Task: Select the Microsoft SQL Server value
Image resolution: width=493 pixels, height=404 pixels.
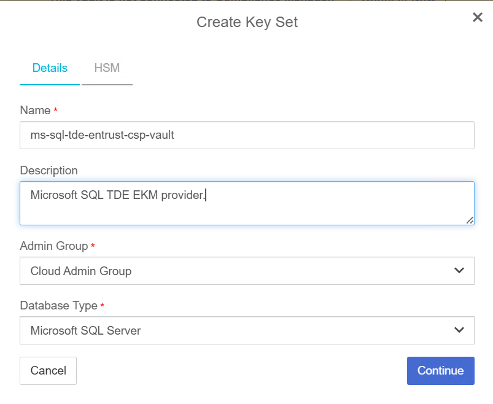Action: pyautogui.click(x=246, y=330)
